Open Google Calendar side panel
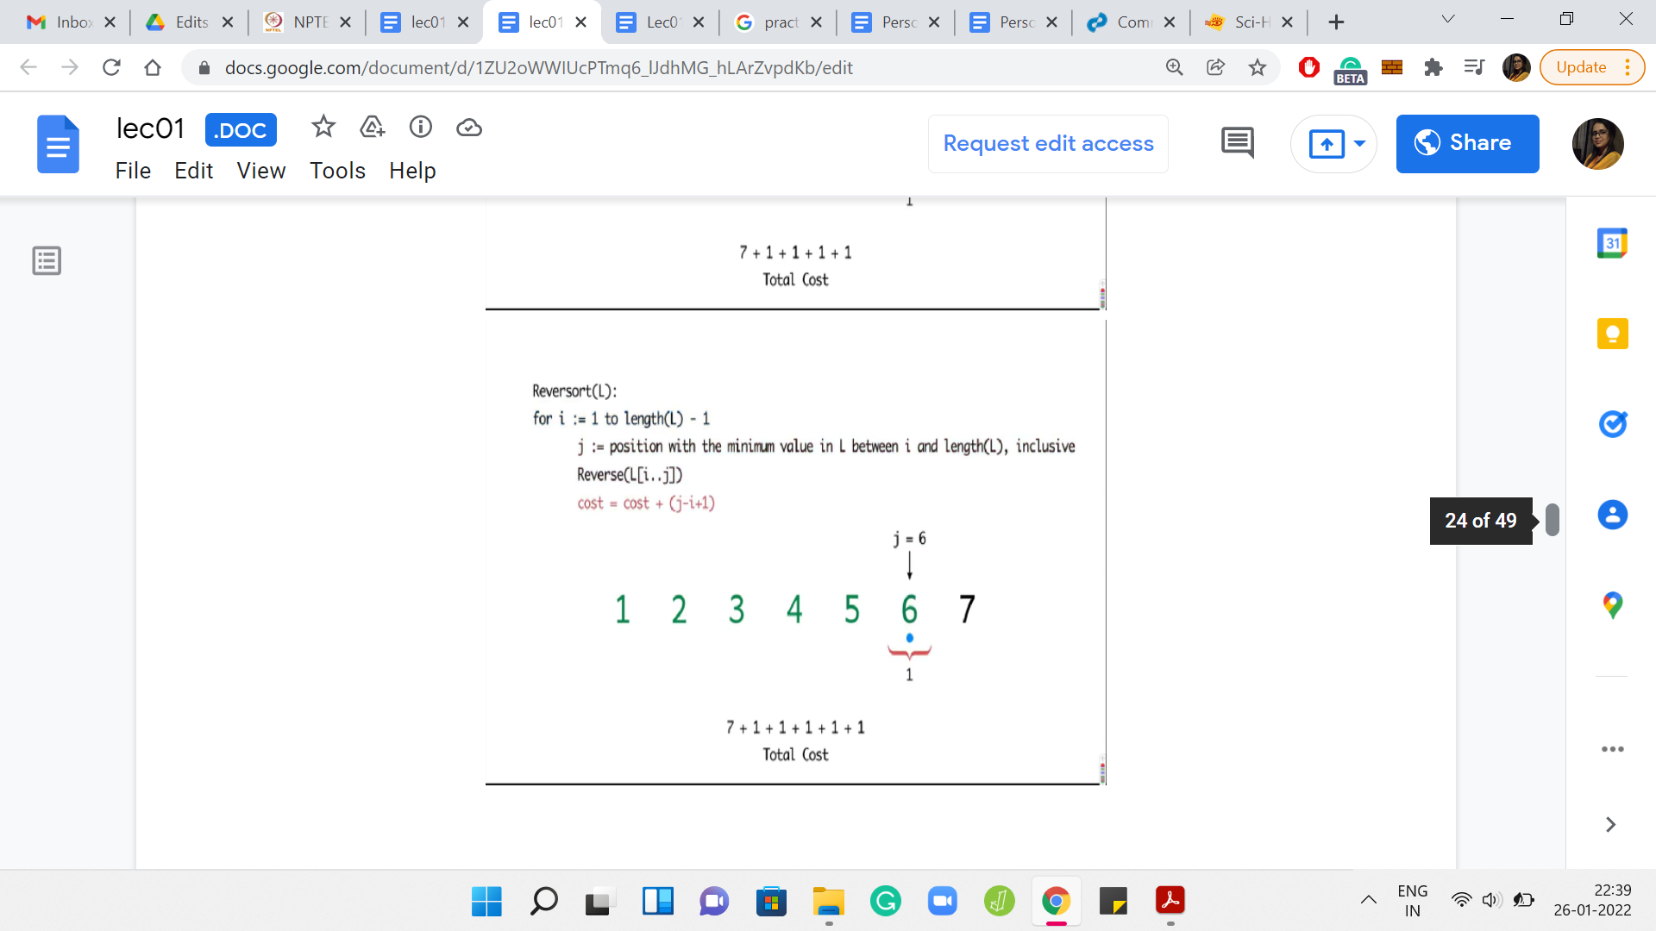The image size is (1656, 931). tap(1611, 244)
